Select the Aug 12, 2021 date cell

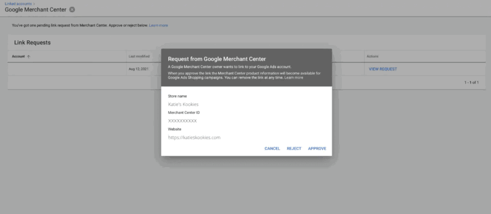(x=138, y=69)
